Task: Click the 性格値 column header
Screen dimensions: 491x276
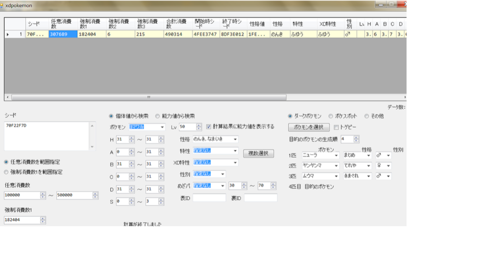Action: [258, 24]
